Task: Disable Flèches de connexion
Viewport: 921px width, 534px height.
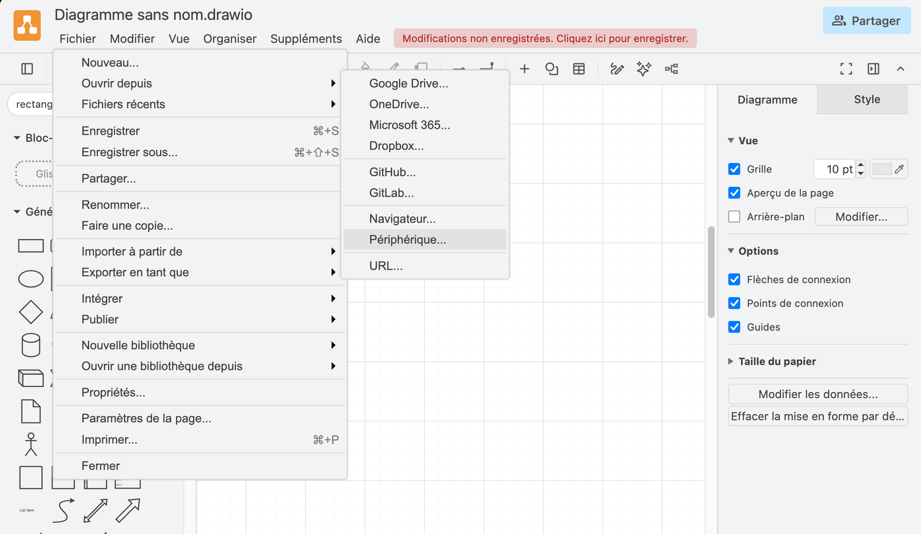Action: click(734, 279)
